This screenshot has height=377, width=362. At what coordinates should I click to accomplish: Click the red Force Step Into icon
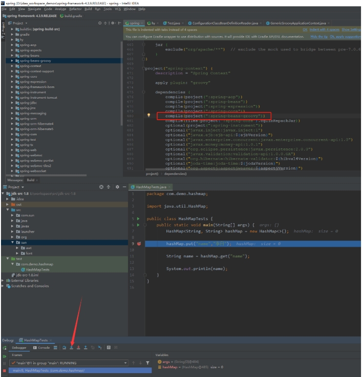point(79,347)
